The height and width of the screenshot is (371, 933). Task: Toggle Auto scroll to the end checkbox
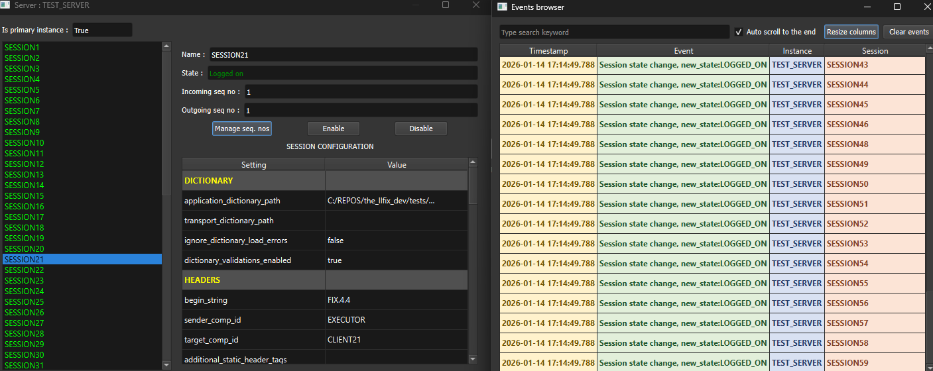click(x=739, y=32)
